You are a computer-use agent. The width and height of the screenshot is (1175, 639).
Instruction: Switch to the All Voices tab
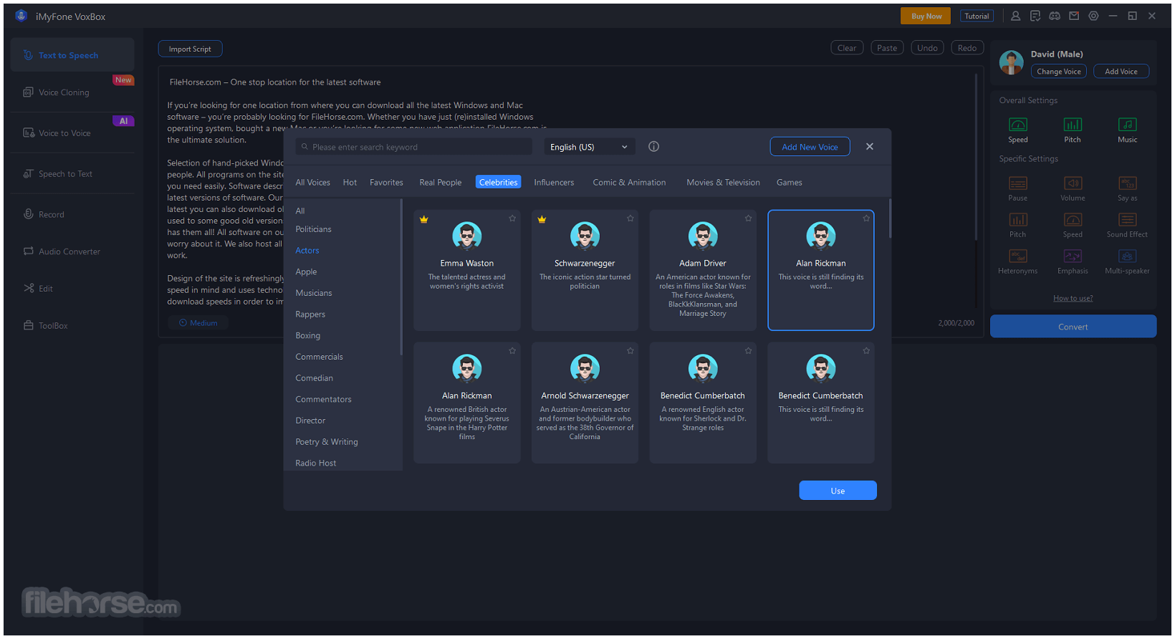pos(313,183)
